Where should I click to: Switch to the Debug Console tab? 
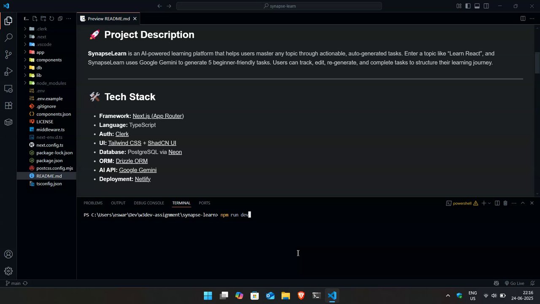tap(149, 203)
